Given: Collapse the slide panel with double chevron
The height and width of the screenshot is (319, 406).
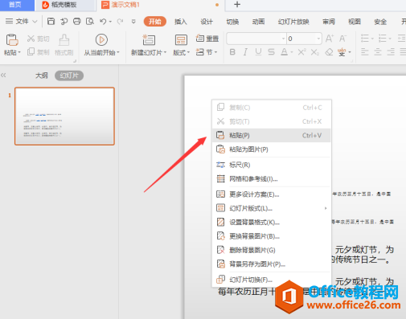Looking at the screenshot, I should [3, 76].
